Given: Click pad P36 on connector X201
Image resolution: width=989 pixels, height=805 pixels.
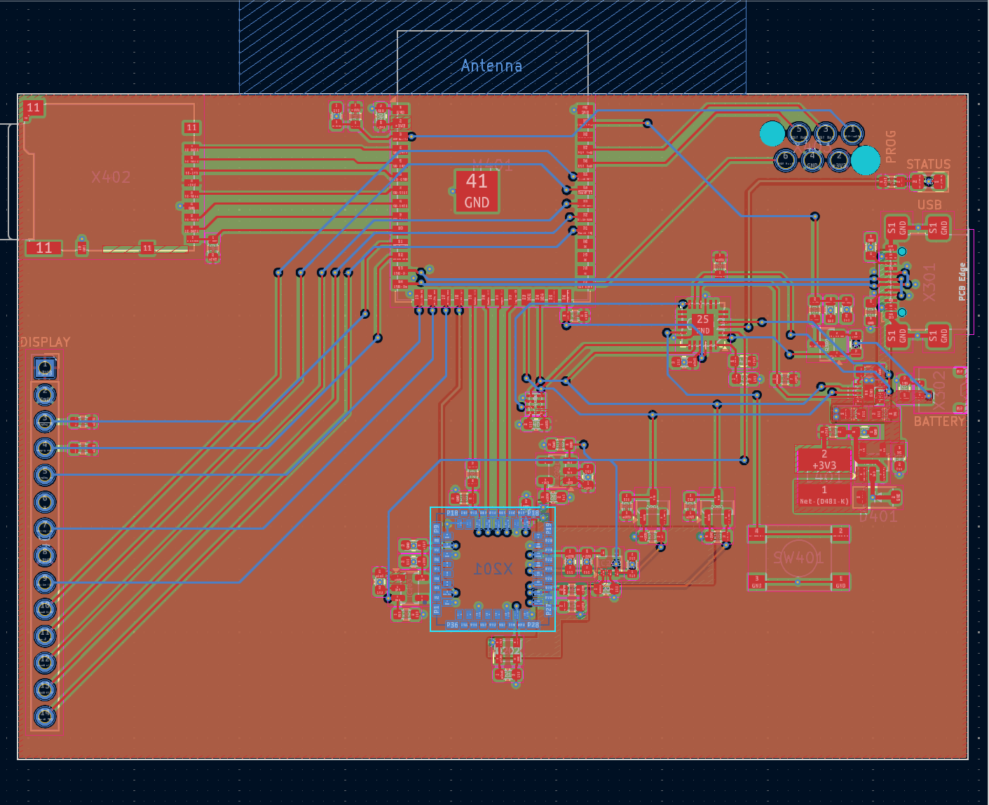Looking at the screenshot, I should pyautogui.click(x=452, y=624).
